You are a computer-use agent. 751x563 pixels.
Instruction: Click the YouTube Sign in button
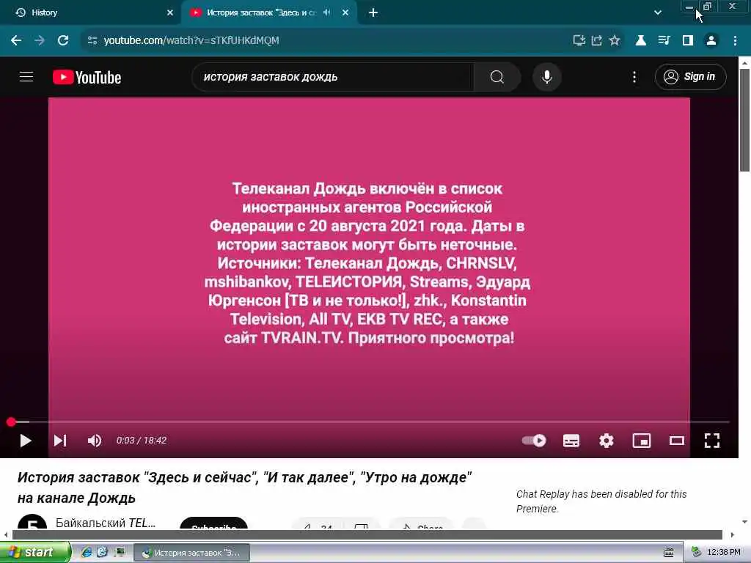click(x=690, y=77)
